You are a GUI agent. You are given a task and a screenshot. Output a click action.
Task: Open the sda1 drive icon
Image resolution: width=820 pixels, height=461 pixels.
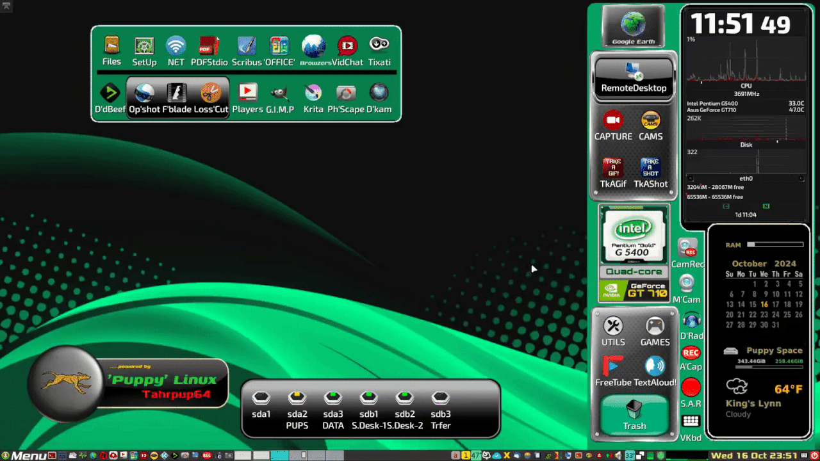click(261, 398)
